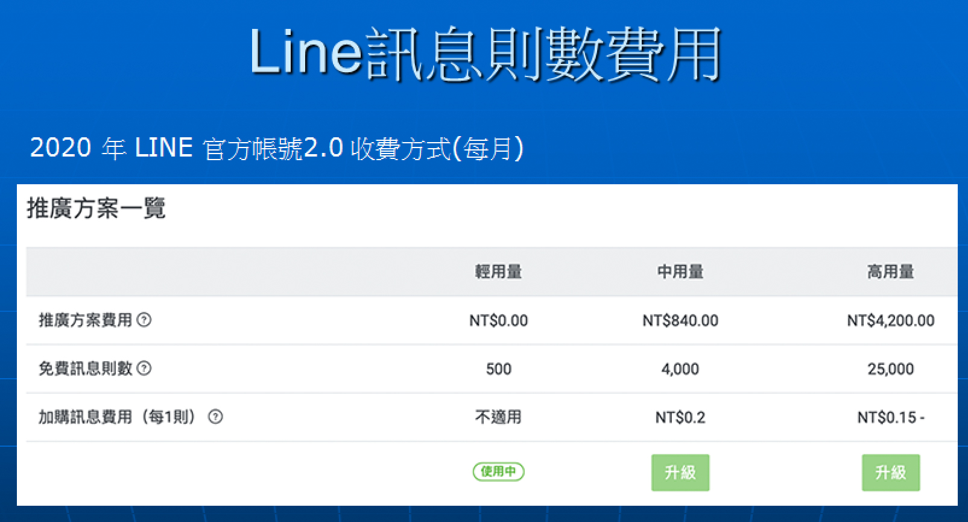Click the 不適用 cell
Viewport: 968px width, 522px height.
(x=499, y=417)
